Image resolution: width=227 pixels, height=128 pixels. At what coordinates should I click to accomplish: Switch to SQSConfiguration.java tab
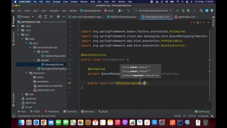point(123,17)
